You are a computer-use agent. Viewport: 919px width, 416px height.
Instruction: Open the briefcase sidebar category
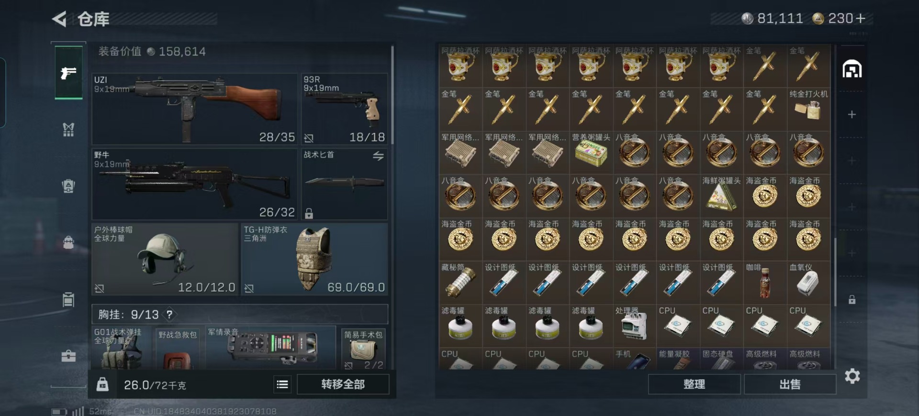click(x=68, y=356)
